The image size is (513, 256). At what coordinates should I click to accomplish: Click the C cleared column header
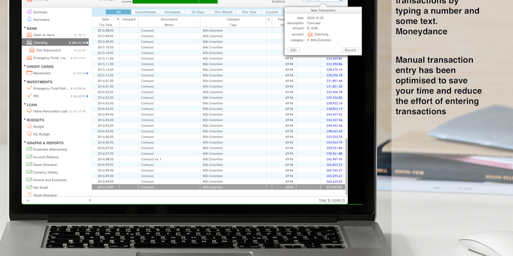pyautogui.click(x=269, y=19)
